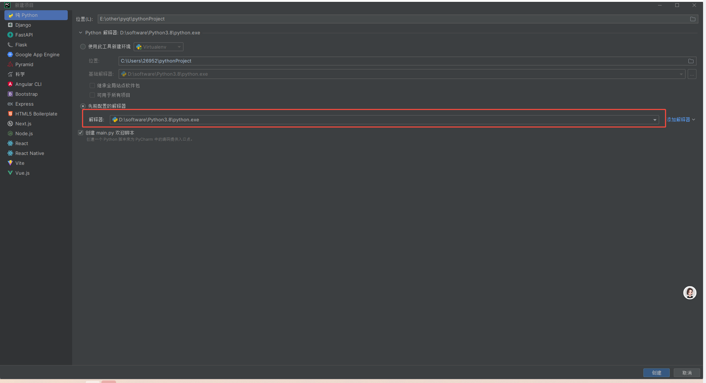
Task: Click the Flask icon
Action: tap(10, 45)
